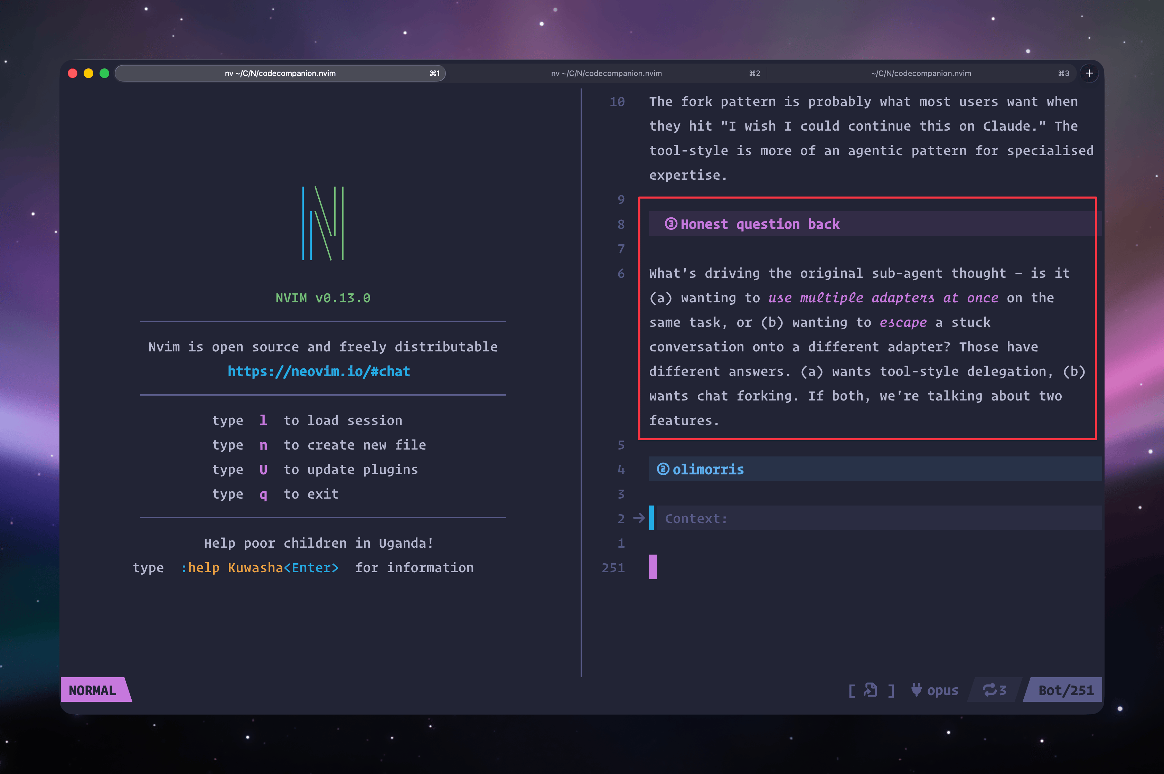Place cursor at line 251 block cursor
Viewport: 1164px width, 774px height.
[653, 567]
